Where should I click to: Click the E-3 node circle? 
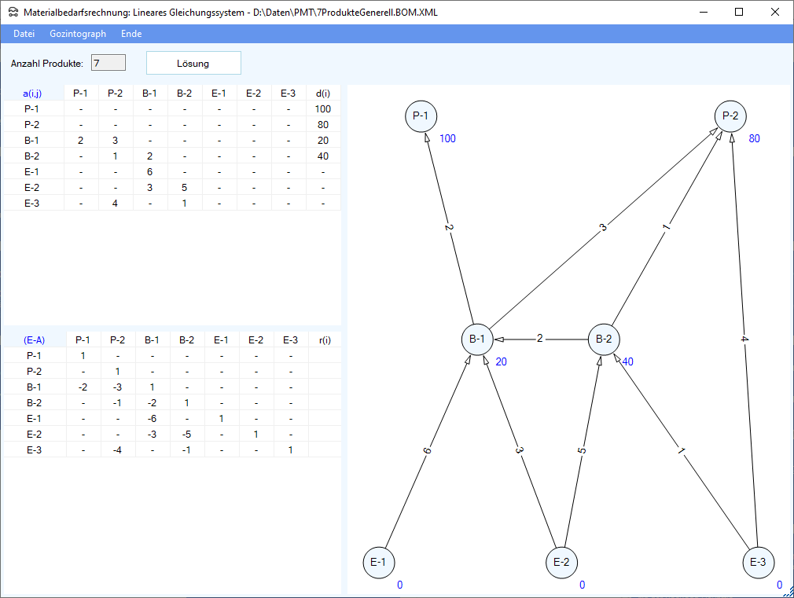click(x=758, y=562)
